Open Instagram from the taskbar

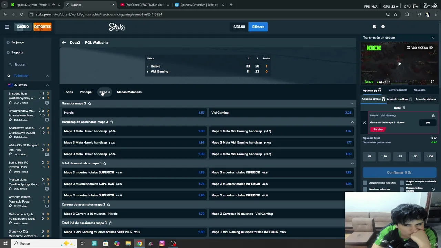pyautogui.click(x=162, y=244)
